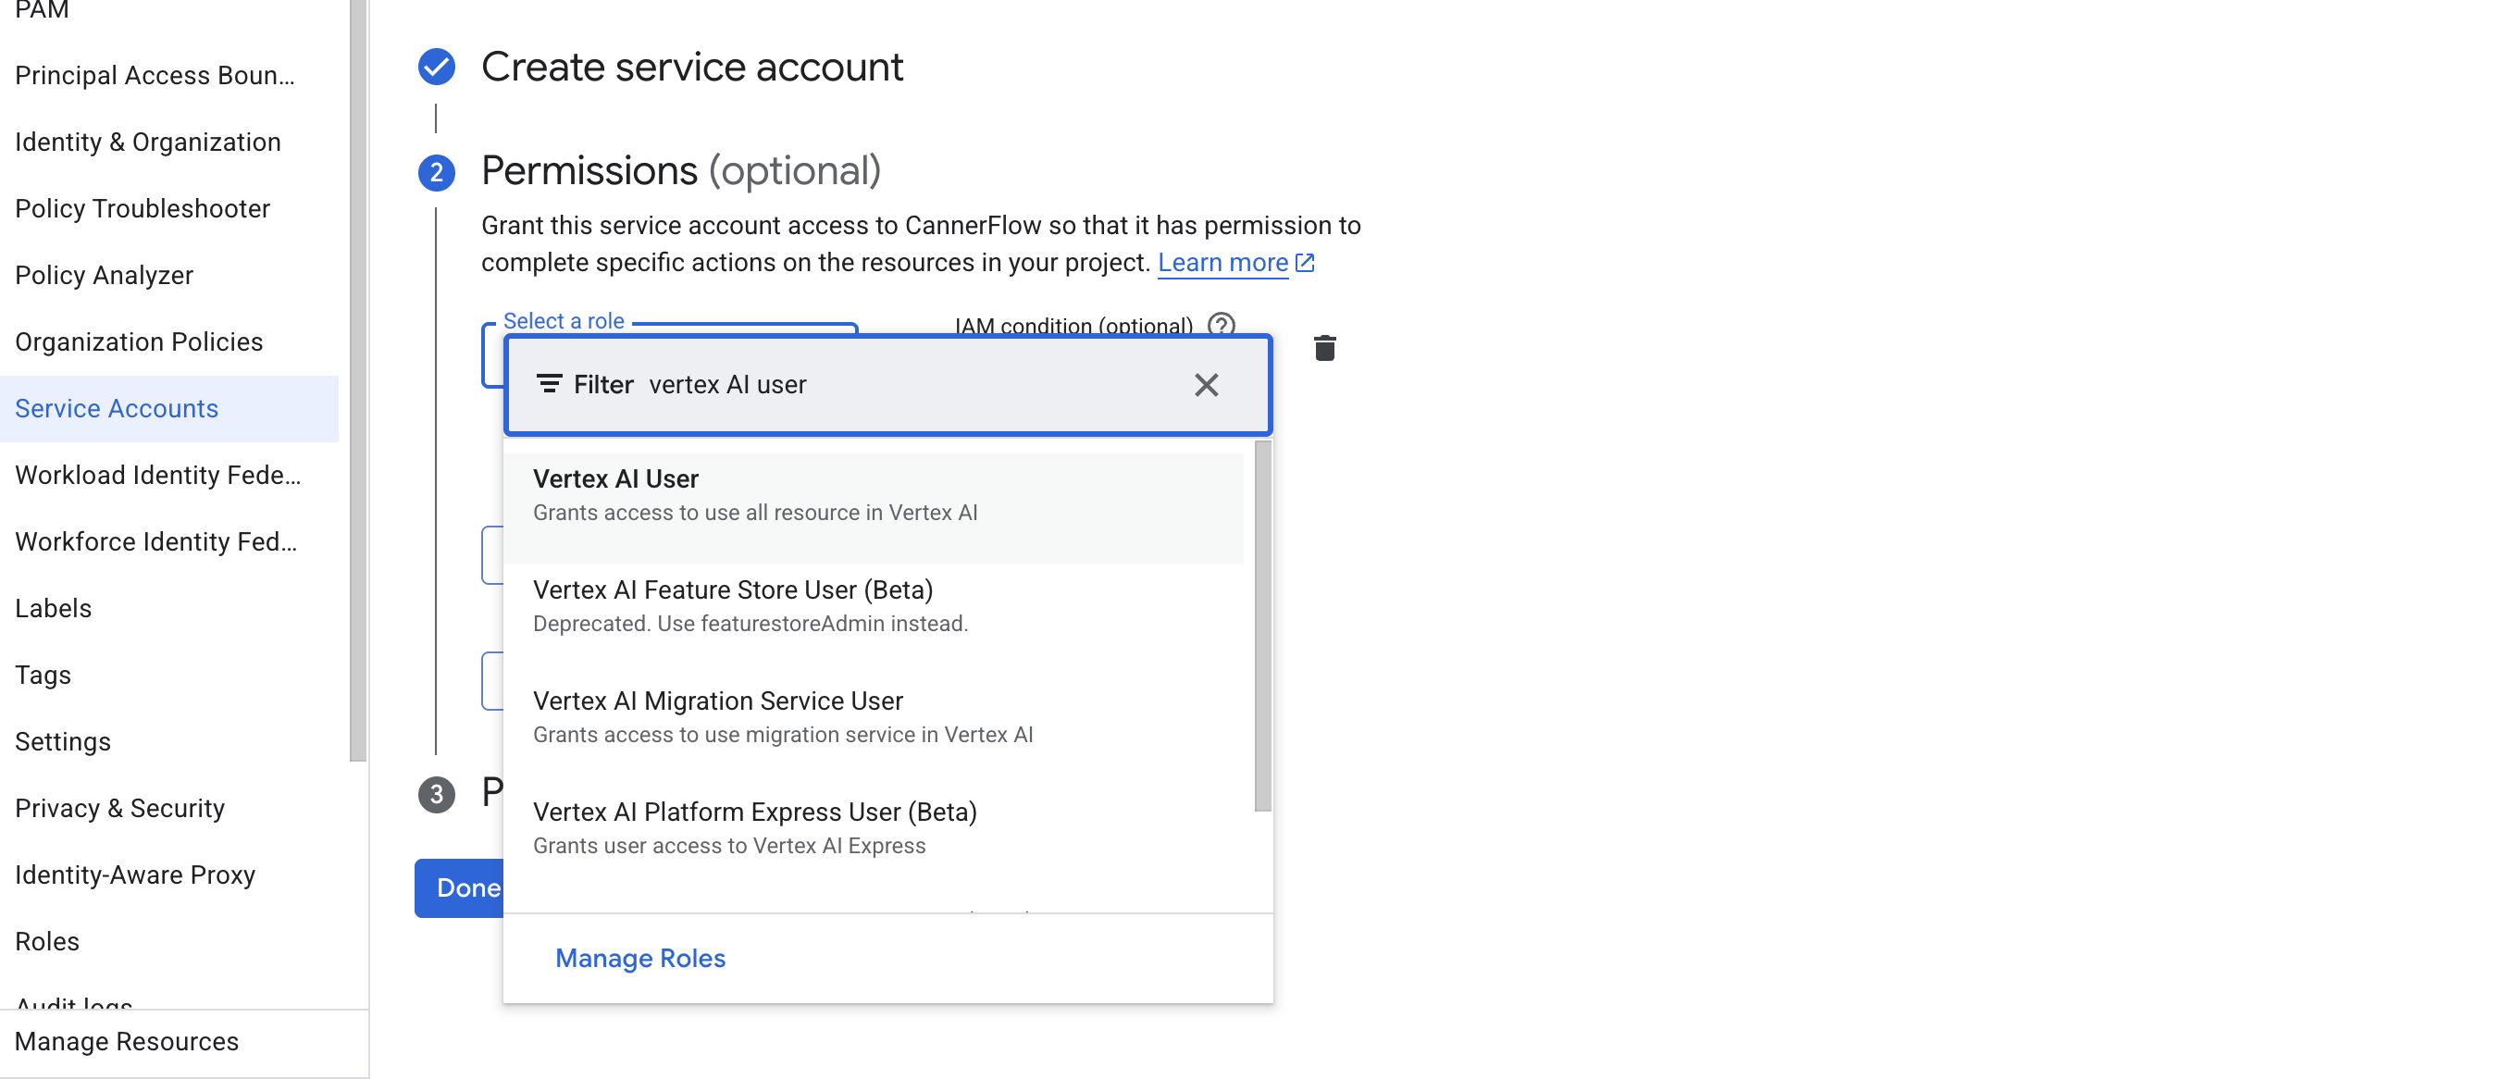Click the completed checkmark on Create service account

click(x=436, y=66)
